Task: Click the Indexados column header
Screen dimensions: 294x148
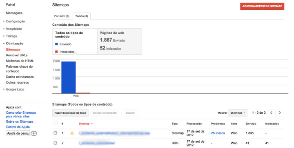Action: click(x=272, y=124)
